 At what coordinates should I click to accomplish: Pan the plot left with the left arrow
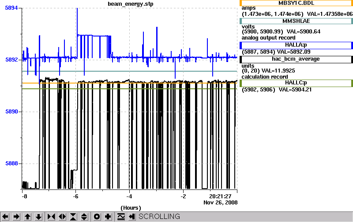click(5, 217)
